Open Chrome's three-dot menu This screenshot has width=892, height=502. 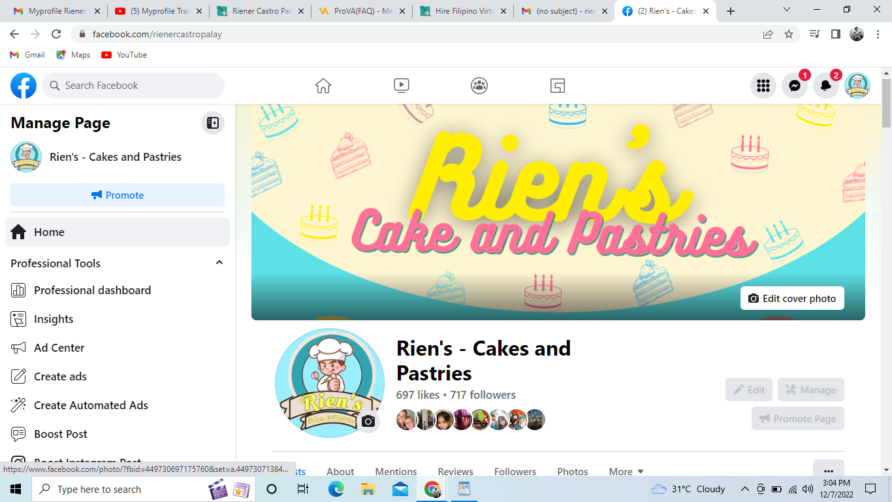pos(878,34)
